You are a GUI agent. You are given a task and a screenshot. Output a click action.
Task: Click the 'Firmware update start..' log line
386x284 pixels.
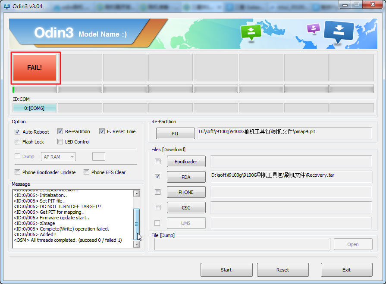[x=51, y=218]
